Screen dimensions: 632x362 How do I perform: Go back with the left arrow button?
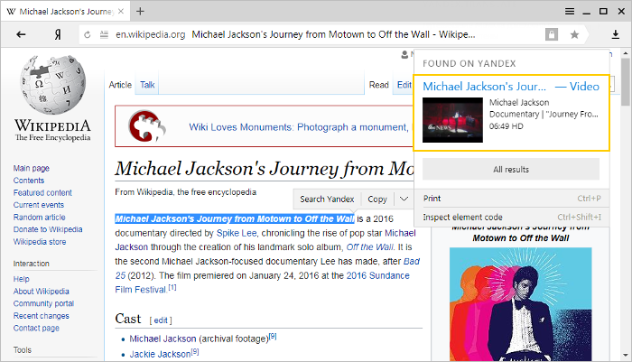point(21,34)
